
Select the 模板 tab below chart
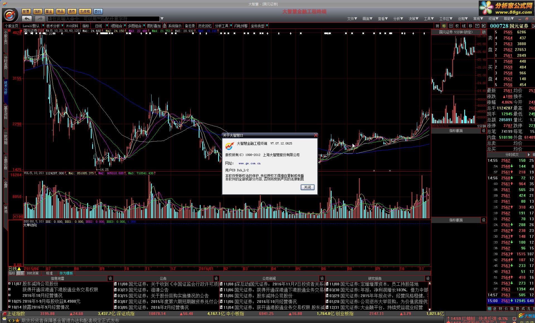20,273
